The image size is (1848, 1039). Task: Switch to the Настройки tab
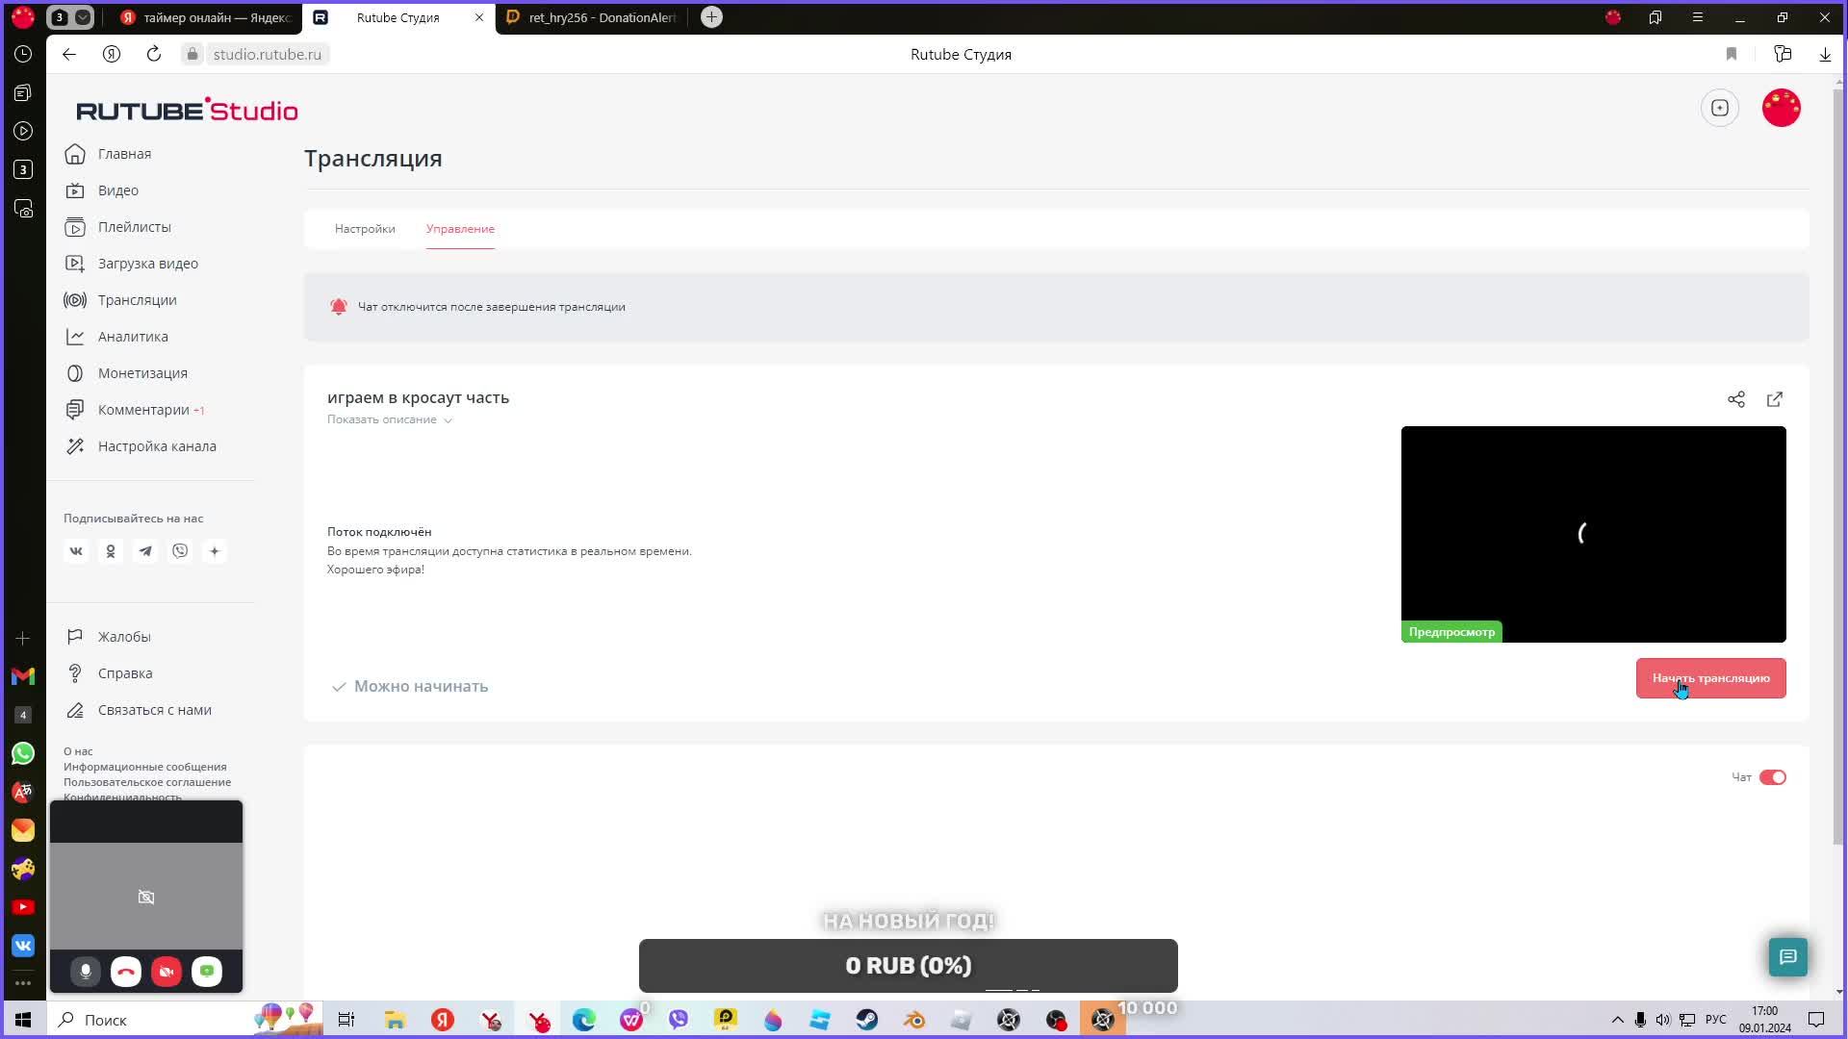[x=365, y=229]
